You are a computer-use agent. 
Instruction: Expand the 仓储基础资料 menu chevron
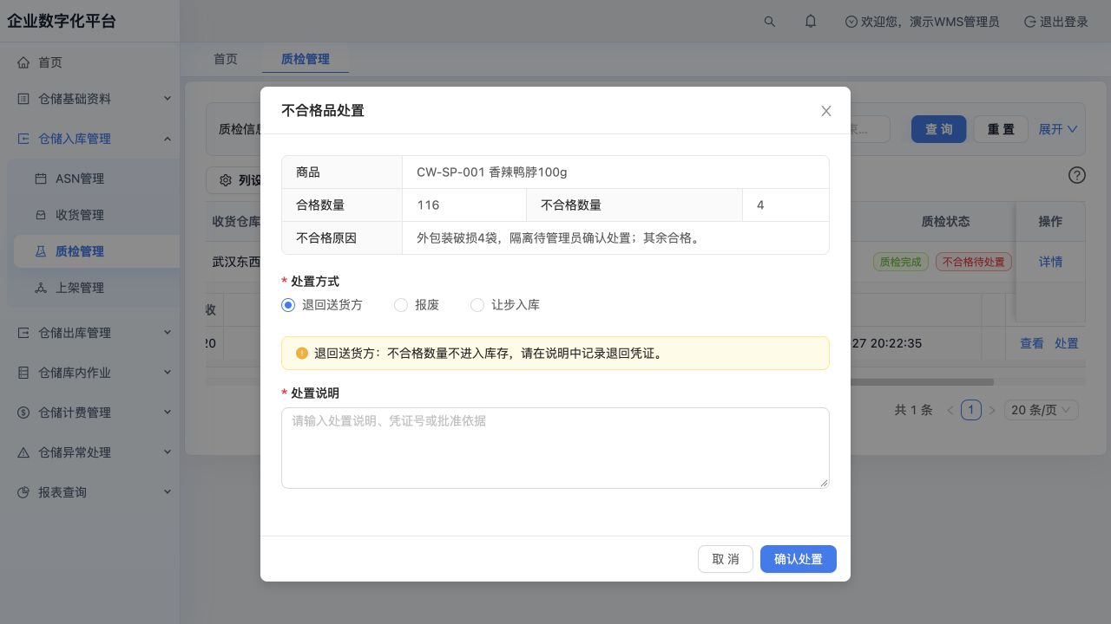pos(168,99)
